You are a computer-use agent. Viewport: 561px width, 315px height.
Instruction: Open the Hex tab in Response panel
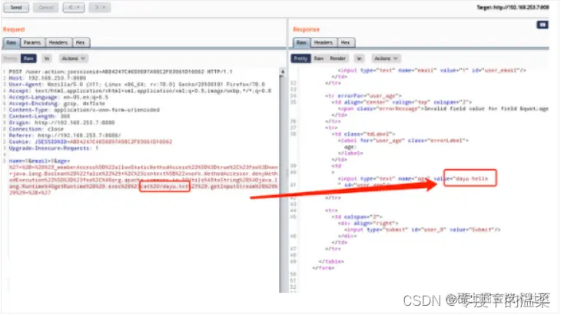pyautogui.click(x=346, y=42)
